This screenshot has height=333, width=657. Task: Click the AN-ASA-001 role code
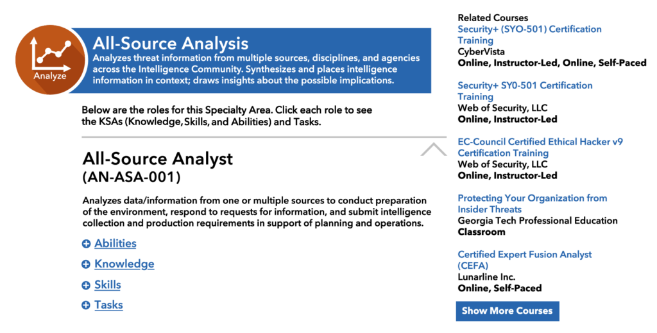pyautogui.click(x=132, y=175)
